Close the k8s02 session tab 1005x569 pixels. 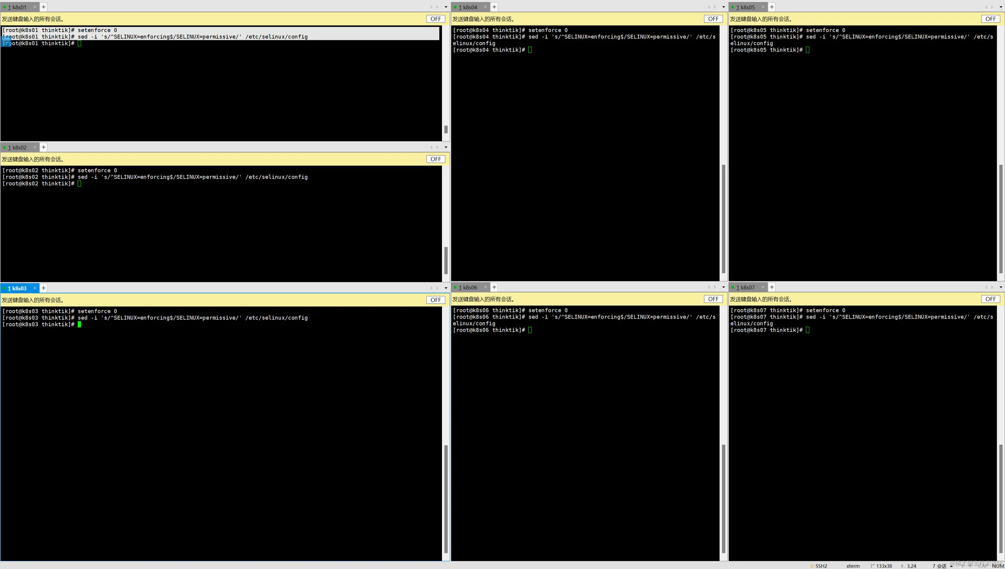coord(35,147)
